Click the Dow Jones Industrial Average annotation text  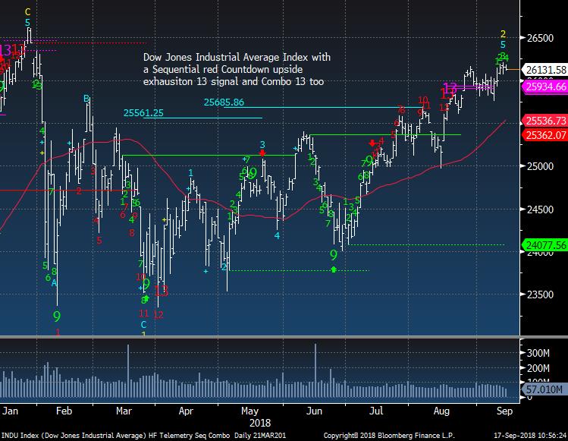coord(237,69)
